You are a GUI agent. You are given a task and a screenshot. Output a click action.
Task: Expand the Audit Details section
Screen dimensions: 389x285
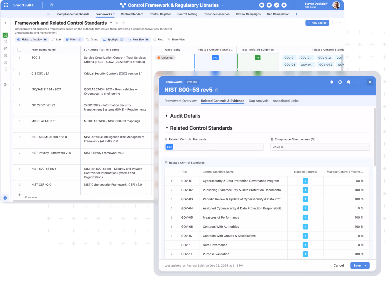coord(166,116)
